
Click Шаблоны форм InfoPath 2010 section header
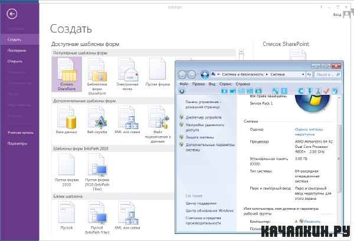tap(113, 148)
